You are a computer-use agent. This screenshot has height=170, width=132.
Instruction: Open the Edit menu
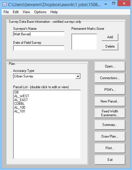pos(16,12)
